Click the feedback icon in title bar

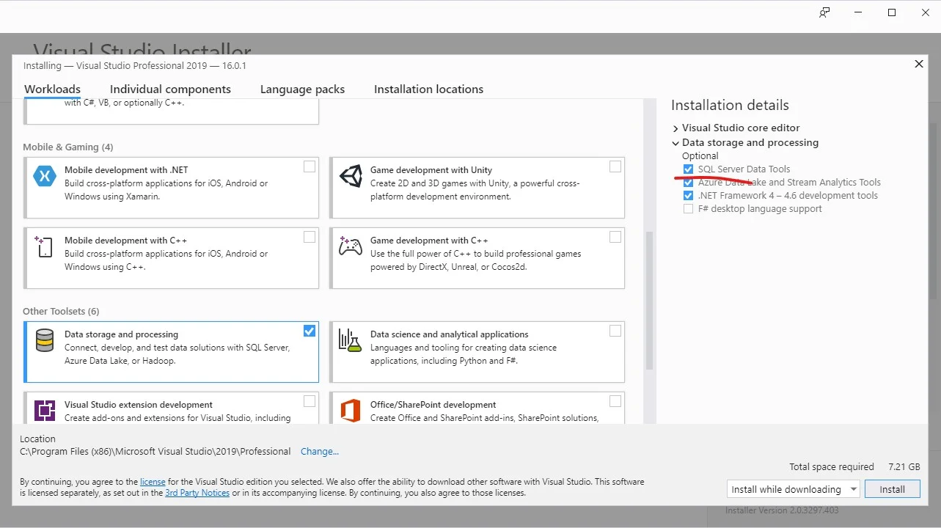[825, 12]
